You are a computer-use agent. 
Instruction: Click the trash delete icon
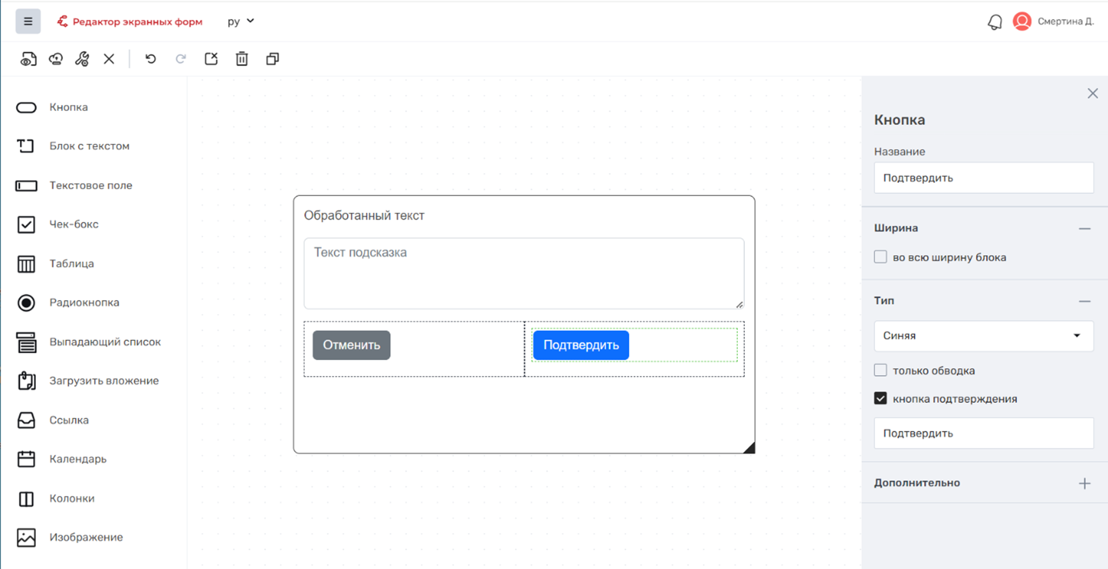click(x=242, y=59)
